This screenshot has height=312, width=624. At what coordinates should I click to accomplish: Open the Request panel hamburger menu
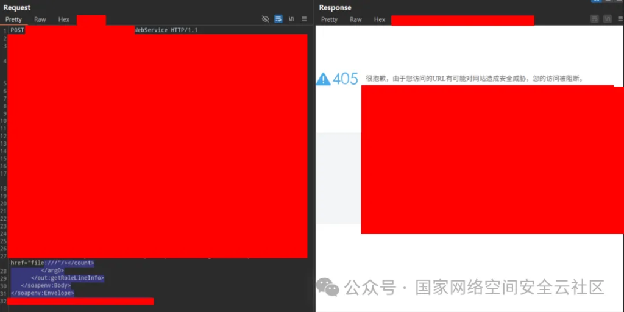304,19
